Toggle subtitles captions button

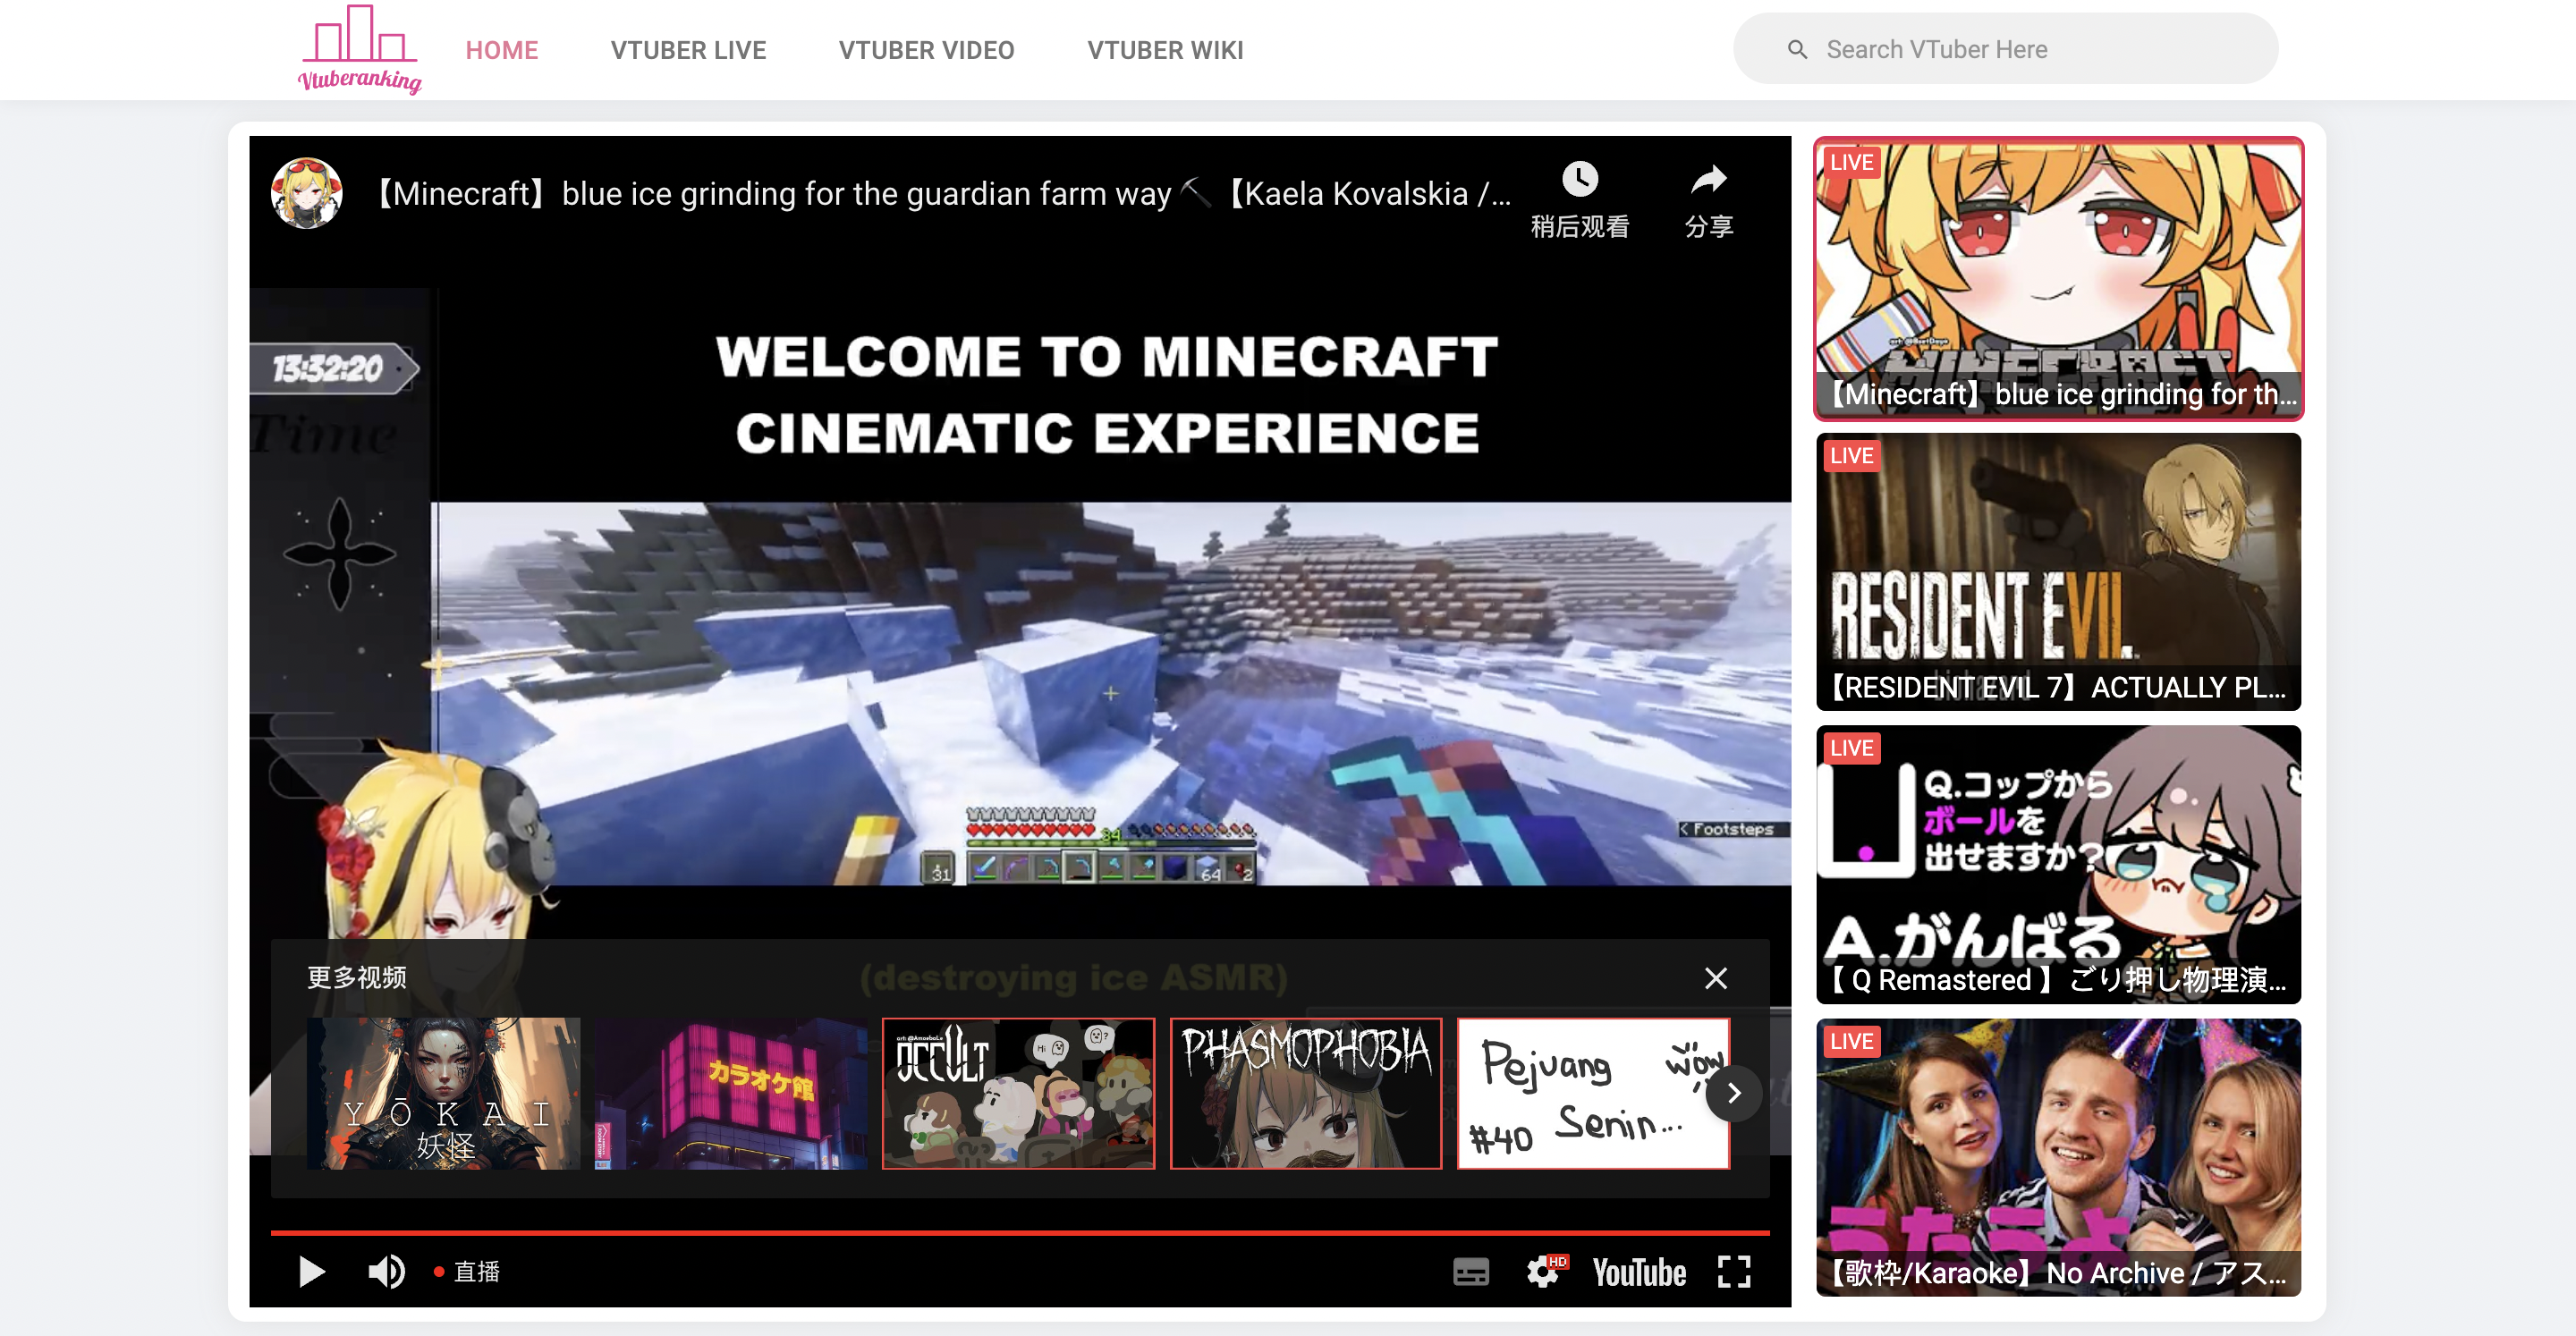coord(1470,1272)
